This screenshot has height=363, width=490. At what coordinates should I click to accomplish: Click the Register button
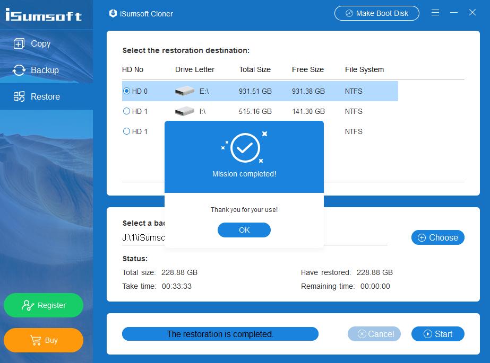coord(44,305)
